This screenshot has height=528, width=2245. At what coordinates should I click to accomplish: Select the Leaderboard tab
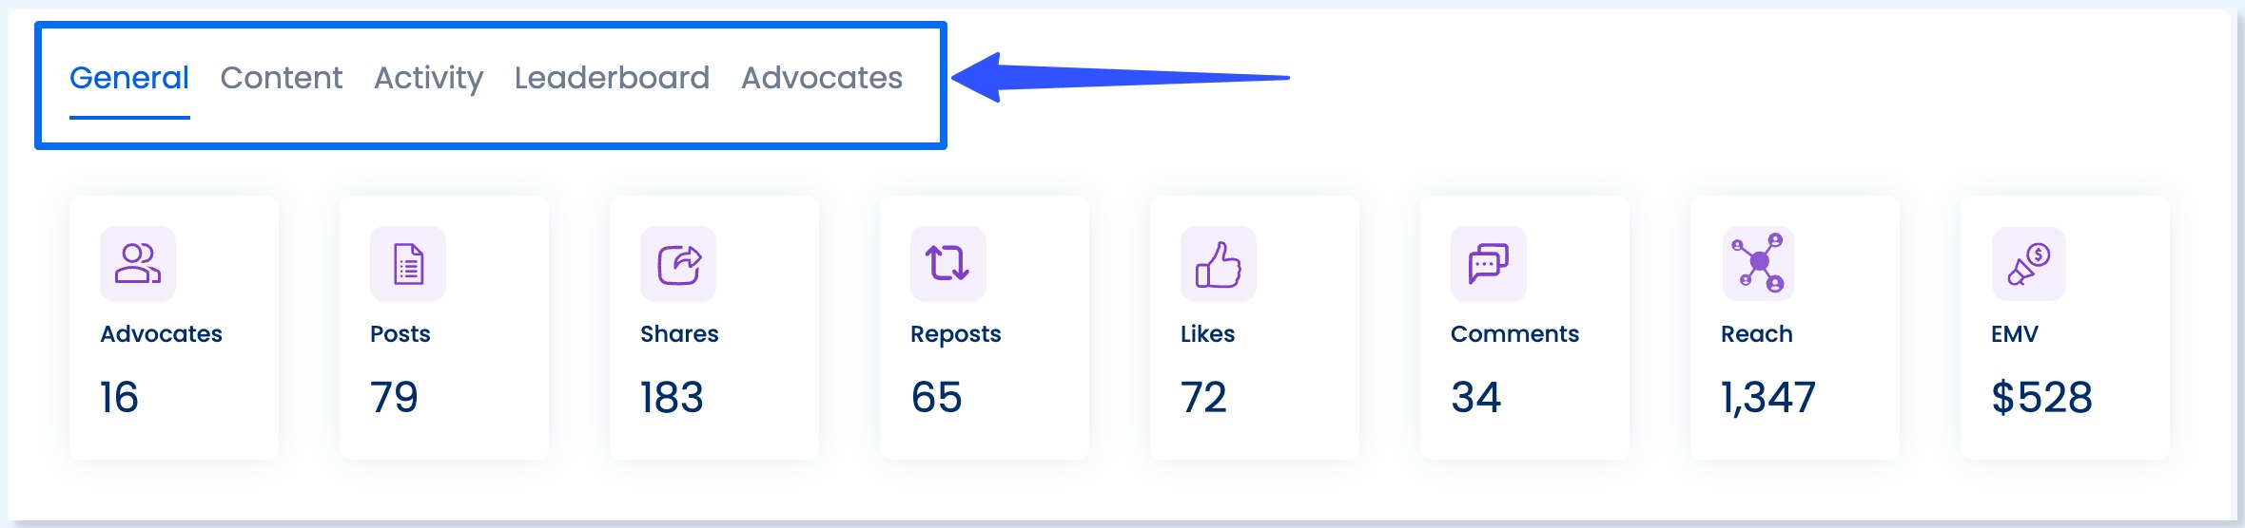pos(612,78)
